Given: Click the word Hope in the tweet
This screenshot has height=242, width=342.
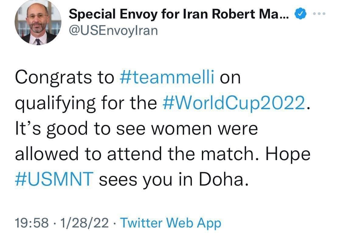Looking at the screenshot, I should point(288,155).
